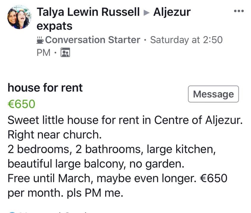Click the Sweet little house description line

click(x=125, y=120)
